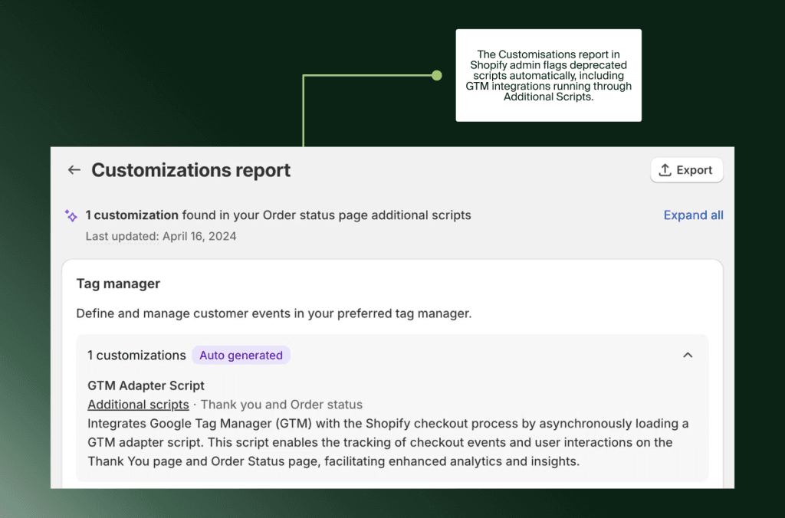Click the 'Integrates Google Tag Manager' description paragraph
785x518 pixels.
coord(388,442)
